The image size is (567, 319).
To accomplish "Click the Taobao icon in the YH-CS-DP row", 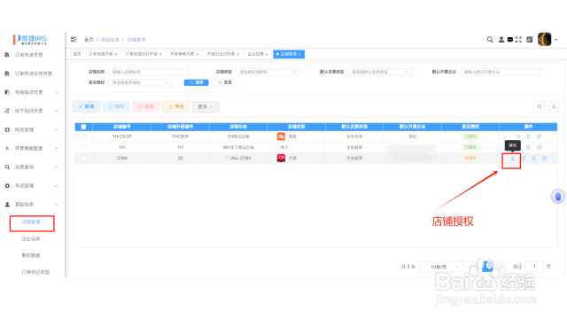I will [x=281, y=136].
